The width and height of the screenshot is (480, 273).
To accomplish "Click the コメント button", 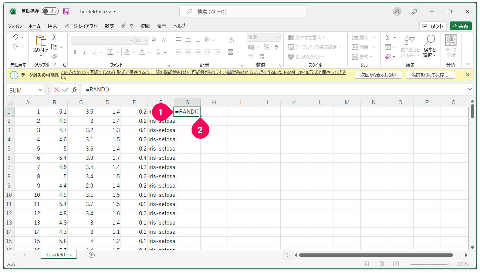I will coord(433,26).
